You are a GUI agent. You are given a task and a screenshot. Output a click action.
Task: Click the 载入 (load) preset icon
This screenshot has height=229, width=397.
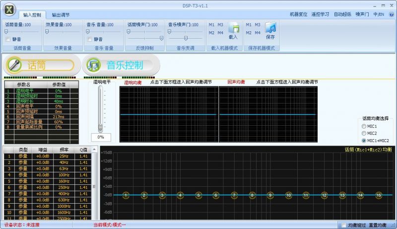(x=233, y=29)
